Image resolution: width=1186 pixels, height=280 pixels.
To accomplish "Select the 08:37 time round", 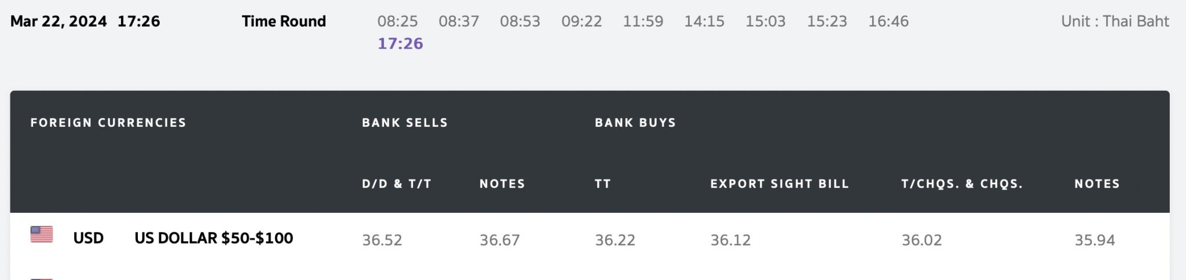I will click(x=459, y=21).
